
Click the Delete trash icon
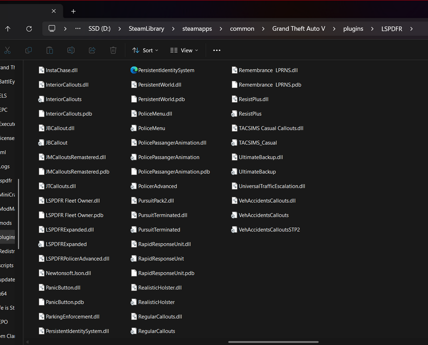[113, 50]
